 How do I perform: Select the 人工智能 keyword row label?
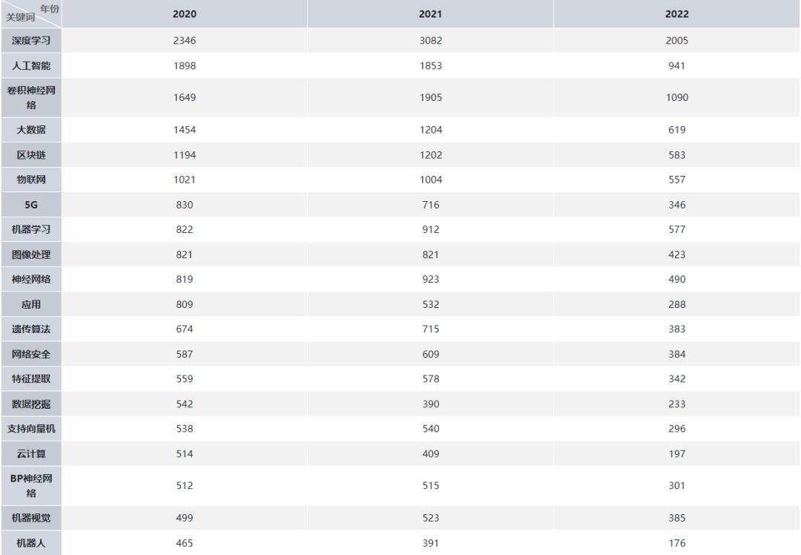coord(31,65)
